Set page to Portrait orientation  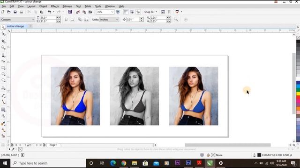[x=66, y=20]
